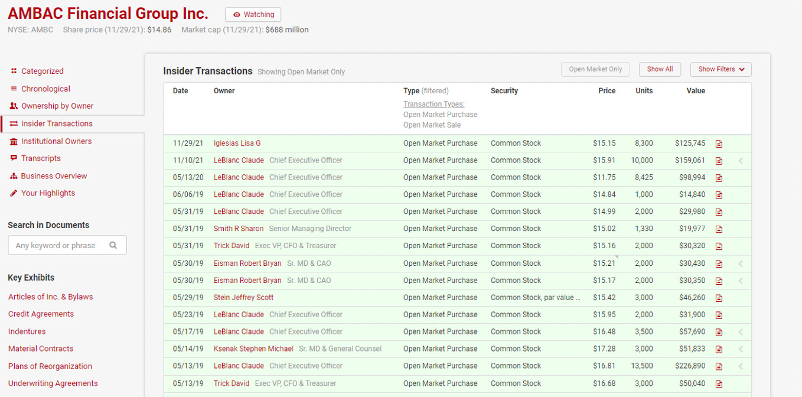Expand chevron on Ksenak Stephen Michael row
802x397 pixels.
[741, 350]
